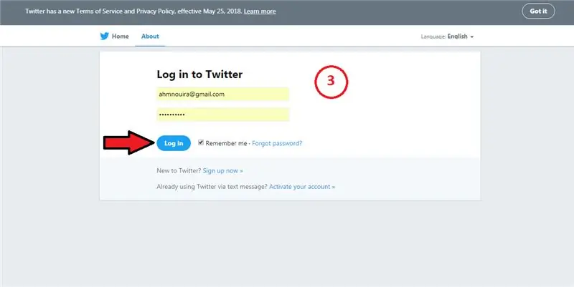Open the Forgot password? link
Screen dimensions: 574x287
coord(277,143)
